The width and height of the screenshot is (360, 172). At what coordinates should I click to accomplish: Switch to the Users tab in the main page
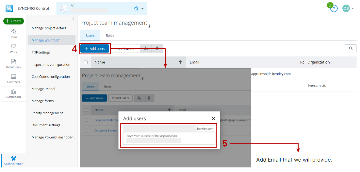point(90,35)
